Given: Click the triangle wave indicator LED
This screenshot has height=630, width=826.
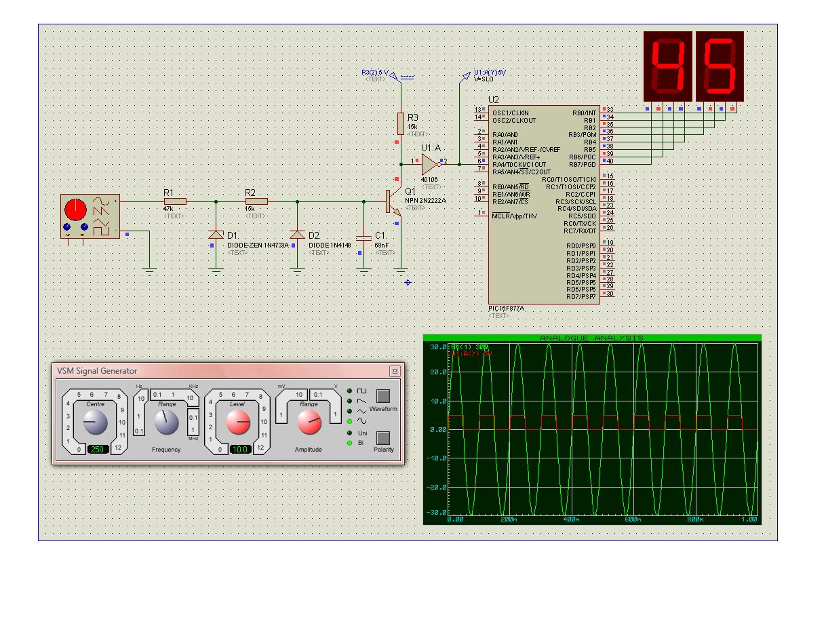Looking at the screenshot, I should (350, 411).
